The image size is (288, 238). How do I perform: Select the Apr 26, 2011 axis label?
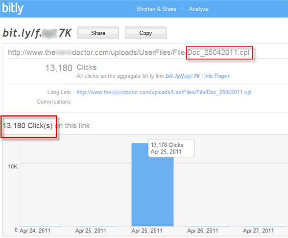203,231
